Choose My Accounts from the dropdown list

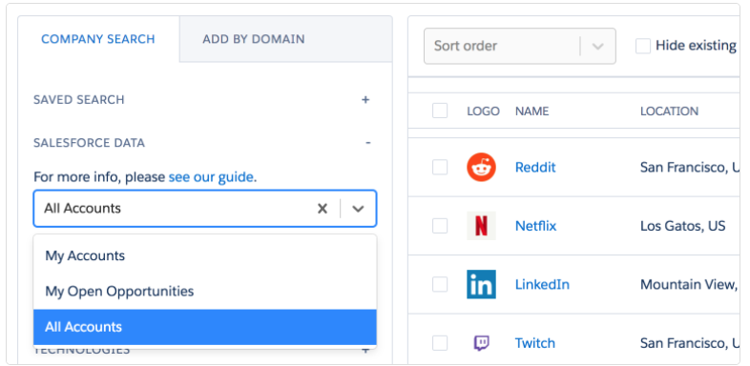pos(205,255)
